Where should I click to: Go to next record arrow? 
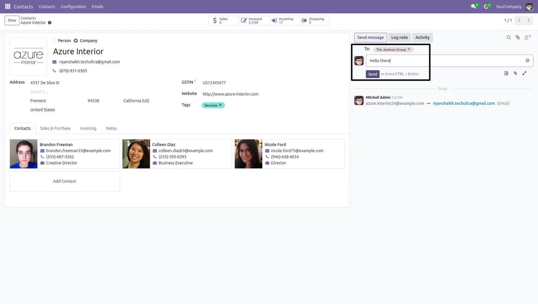528,21
